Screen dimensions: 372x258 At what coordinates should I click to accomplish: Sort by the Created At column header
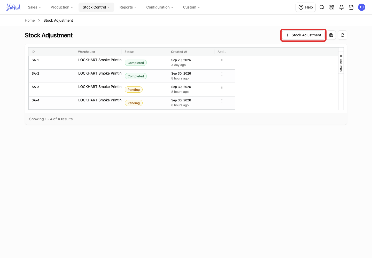tap(191, 52)
